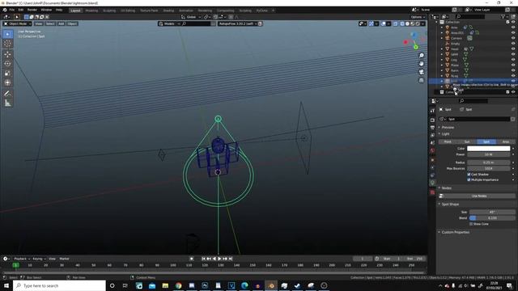Screen dimensions: 518x291
Task: Select the Measure tool
Action: pyautogui.click(x=7, y=103)
